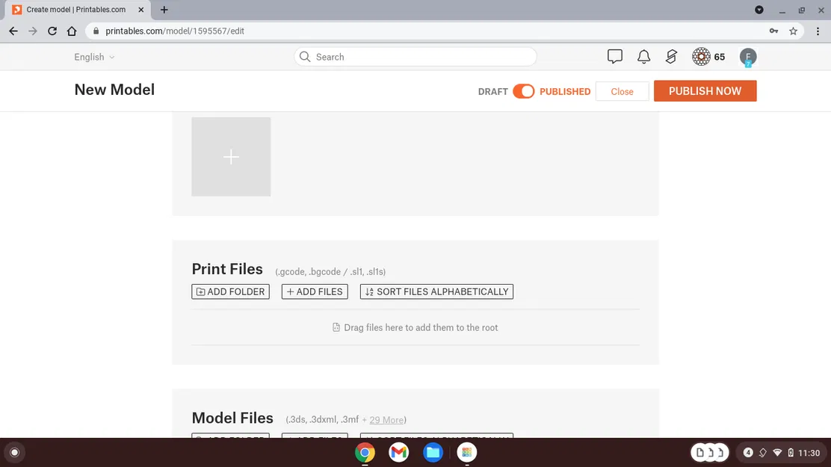The image size is (831, 467).
Task: Toggle the Draft/Published switch
Action: click(524, 91)
